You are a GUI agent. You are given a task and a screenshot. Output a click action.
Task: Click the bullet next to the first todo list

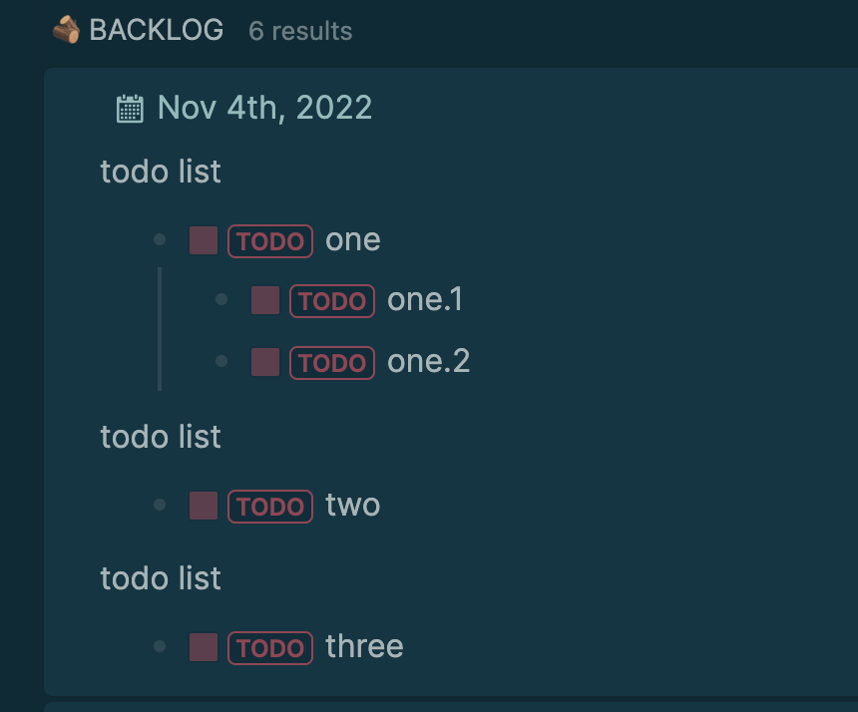pos(161,239)
